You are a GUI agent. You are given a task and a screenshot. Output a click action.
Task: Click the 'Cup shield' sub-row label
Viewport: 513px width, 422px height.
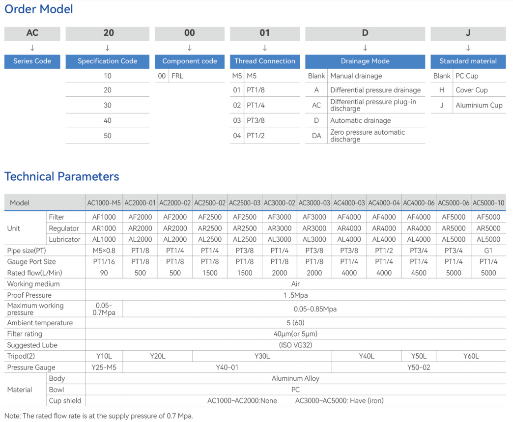65,401
